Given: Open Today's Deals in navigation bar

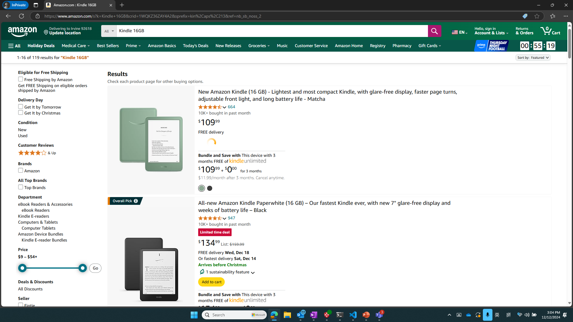Looking at the screenshot, I should coord(195,46).
